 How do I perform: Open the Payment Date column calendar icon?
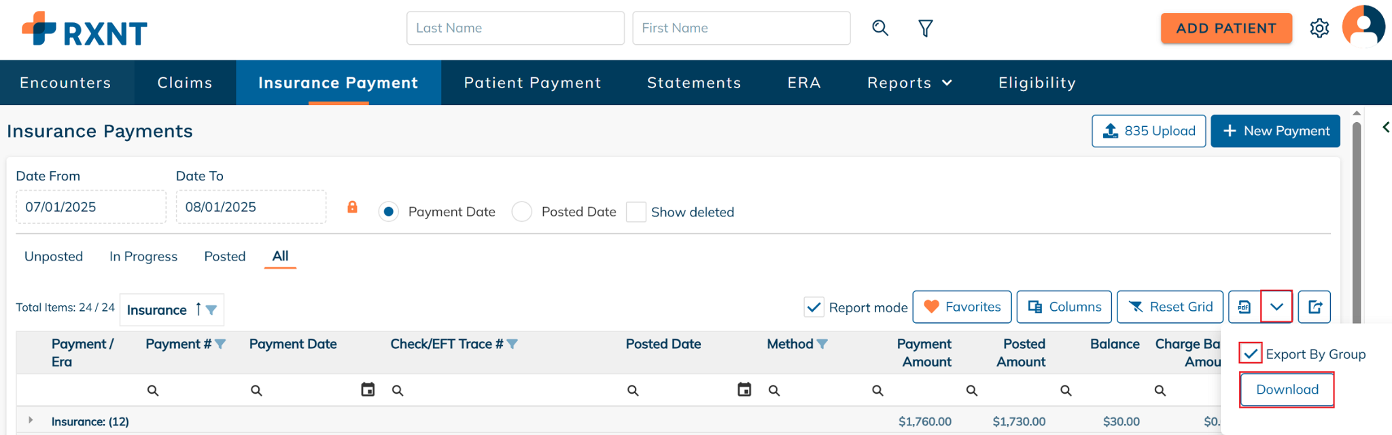[368, 390]
